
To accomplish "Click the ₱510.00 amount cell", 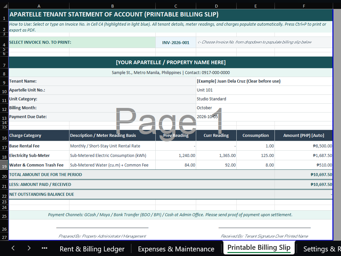I will pos(304,165).
